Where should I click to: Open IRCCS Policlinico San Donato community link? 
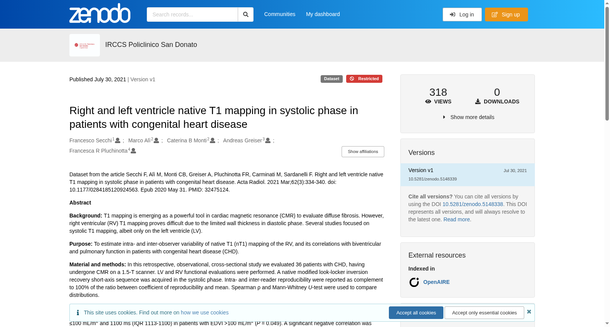pos(151,45)
